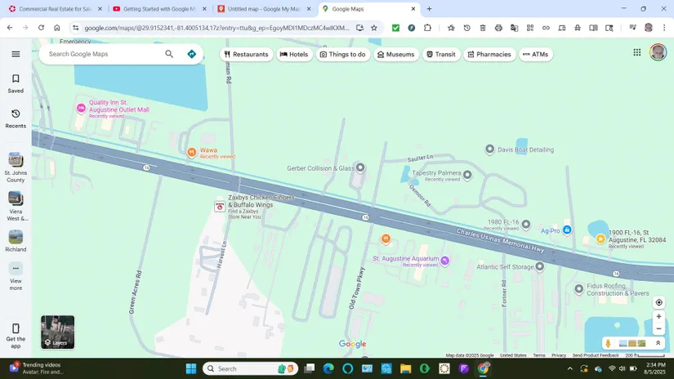Image resolution: width=674 pixels, height=379 pixels.
Task: Bookmark this page with star icon
Action: tap(374, 28)
